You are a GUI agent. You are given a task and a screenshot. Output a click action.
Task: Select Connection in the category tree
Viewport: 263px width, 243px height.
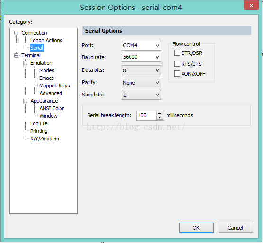click(34, 33)
